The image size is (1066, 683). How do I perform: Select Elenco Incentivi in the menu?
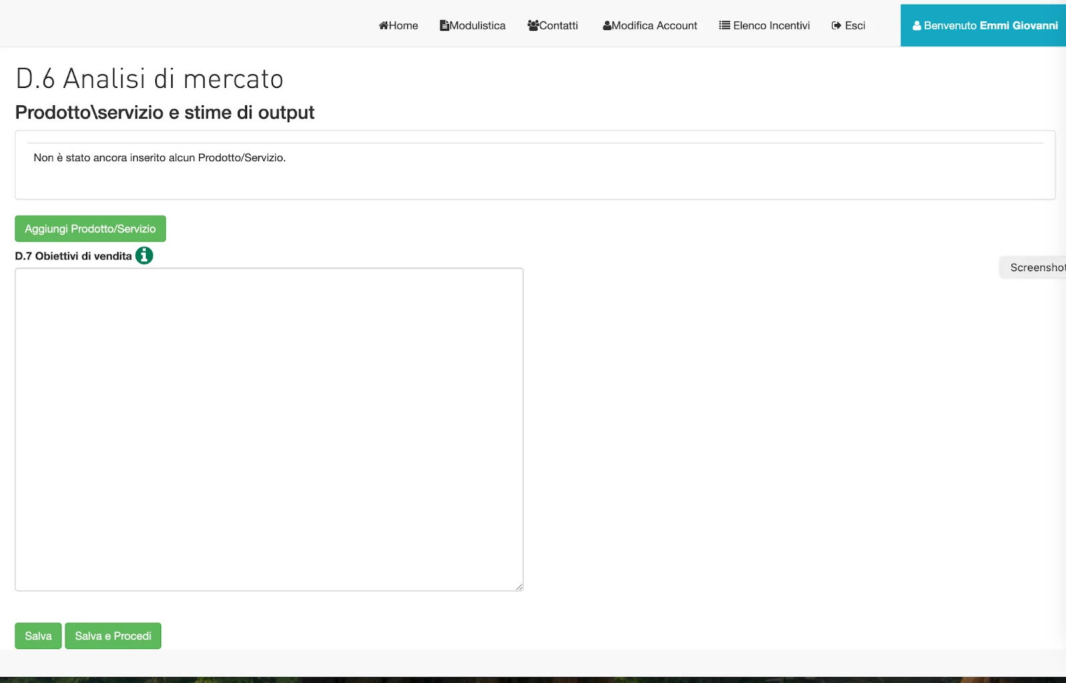pos(765,25)
